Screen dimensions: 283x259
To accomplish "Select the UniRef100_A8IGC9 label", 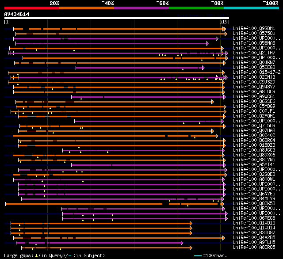I will [x=254, y=92].
